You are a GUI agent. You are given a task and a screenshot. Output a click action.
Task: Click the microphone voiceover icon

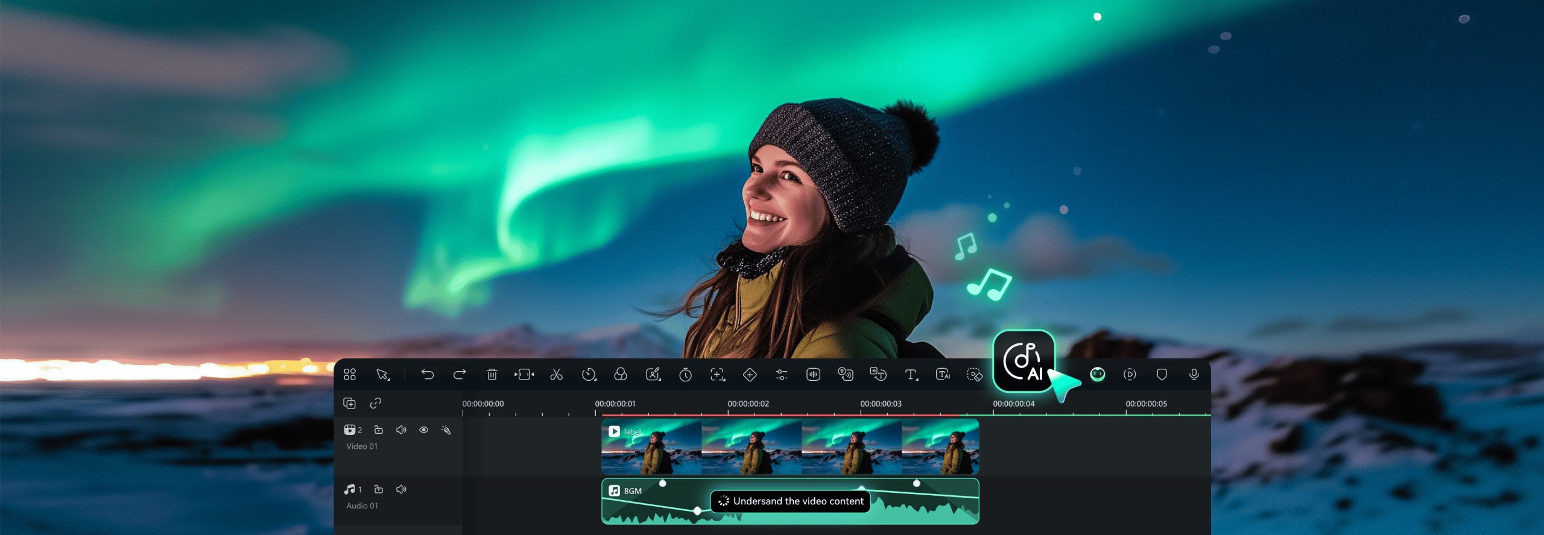pos(1194,375)
